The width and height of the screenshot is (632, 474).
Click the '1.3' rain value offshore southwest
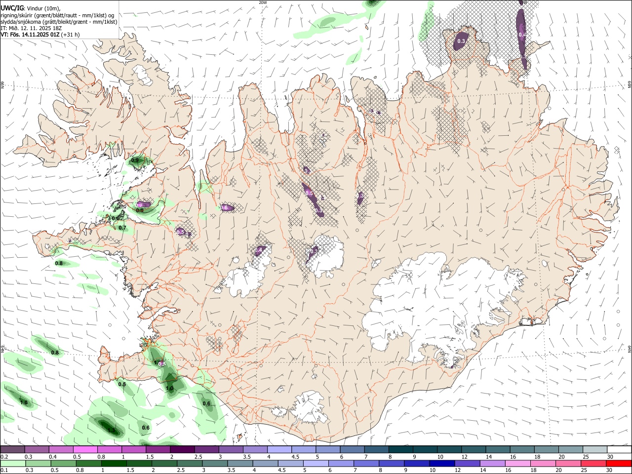(x=112, y=430)
